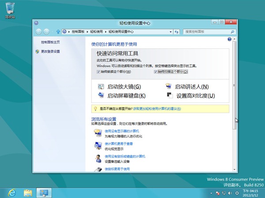Click the Control Panel icon in address bar
Image resolution: width=265 pixels, height=198 pixels.
(x=64, y=32)
